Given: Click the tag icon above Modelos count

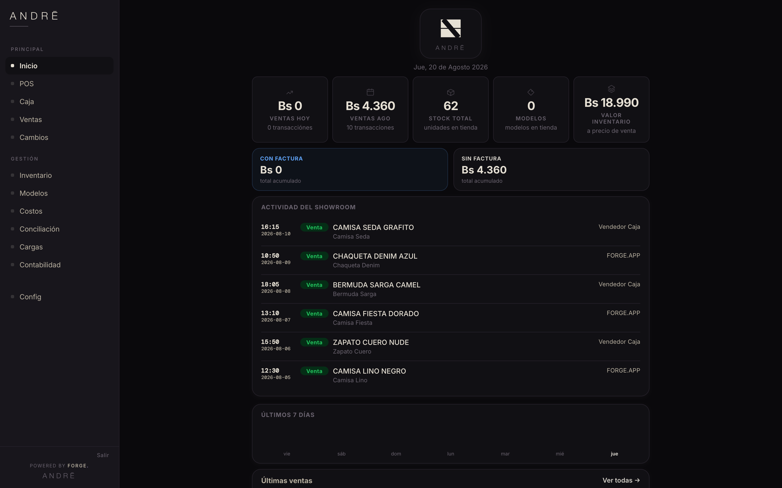Looking at the screenshot, I should tap(531, 92).
